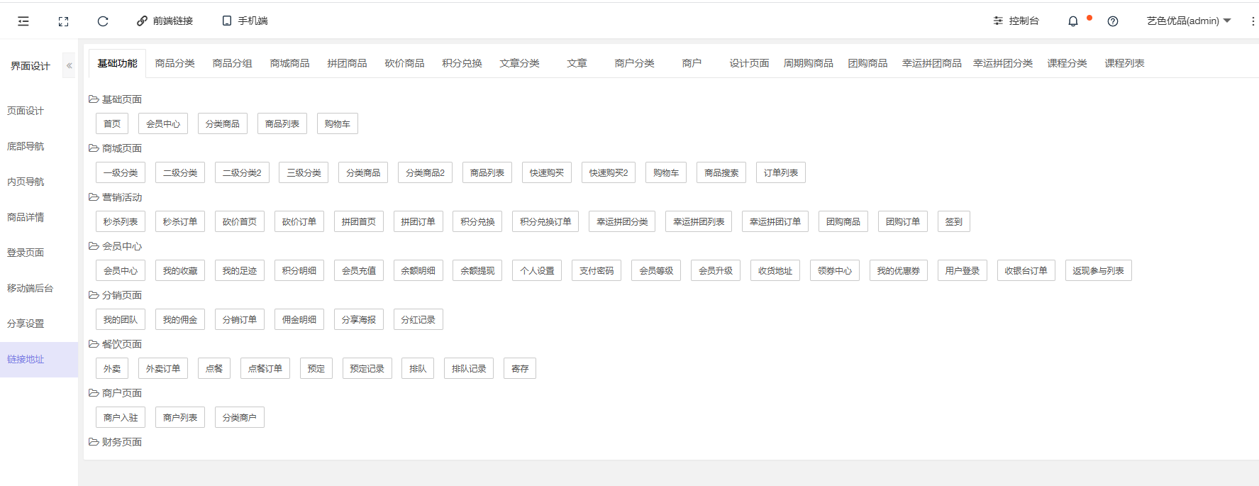Image resolution: width=1259 pixels, height=486 pixels.
Task: Select 底部导航 in the left sidebar
Action: 26,146
